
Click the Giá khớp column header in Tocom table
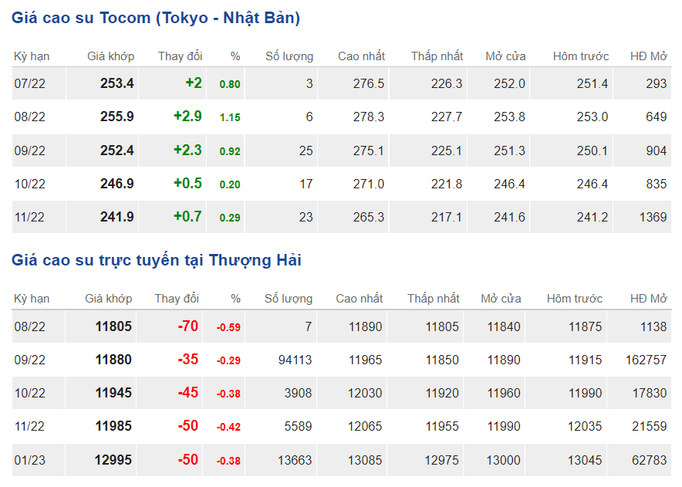(x=110, y=56)
